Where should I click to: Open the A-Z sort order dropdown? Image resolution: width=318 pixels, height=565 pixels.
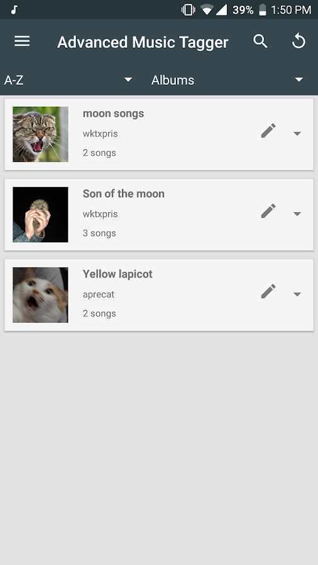[x=68, y=80]
